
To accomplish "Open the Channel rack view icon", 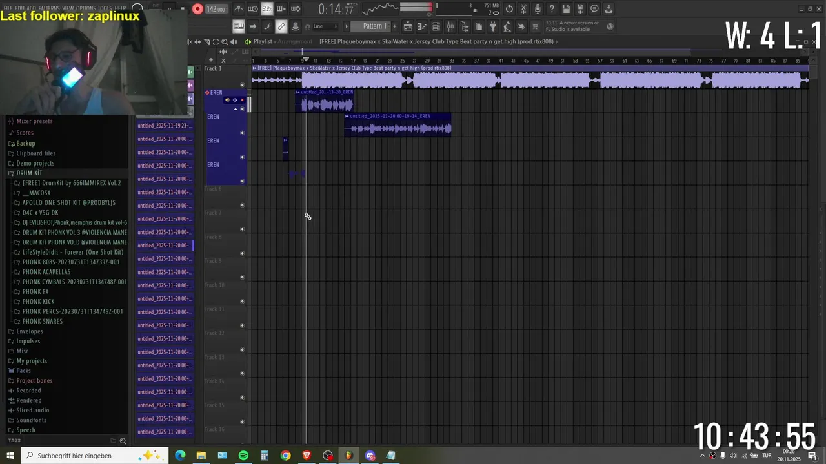I will tap(436, 26).
